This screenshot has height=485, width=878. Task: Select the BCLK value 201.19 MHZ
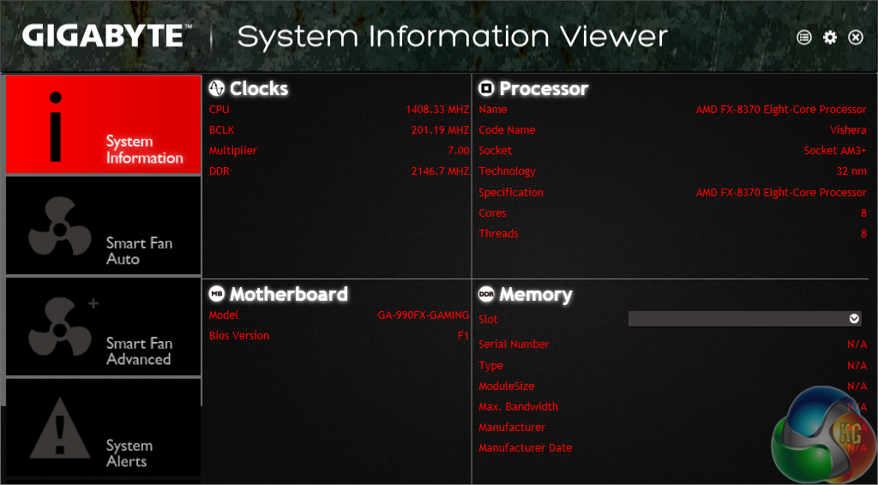pyautogui.click(x=440, y=129)
